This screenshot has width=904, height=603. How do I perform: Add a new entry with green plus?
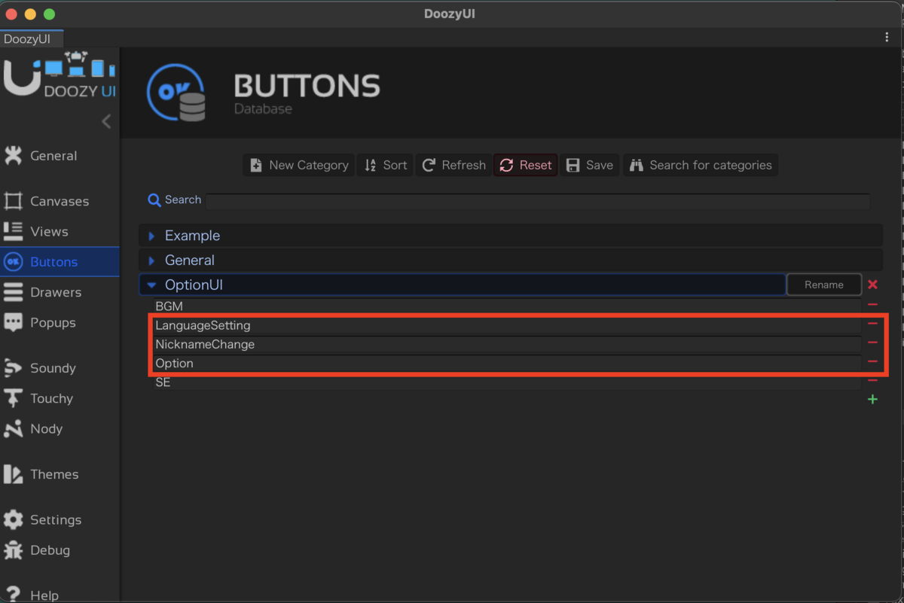pos(872,399)
